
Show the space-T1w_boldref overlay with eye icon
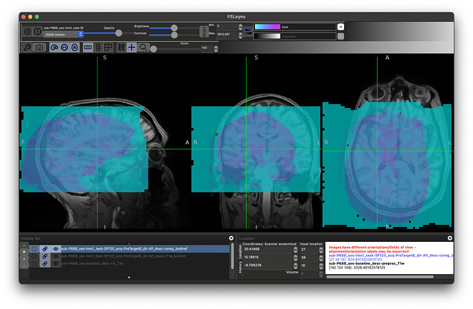tap(55, 256)
